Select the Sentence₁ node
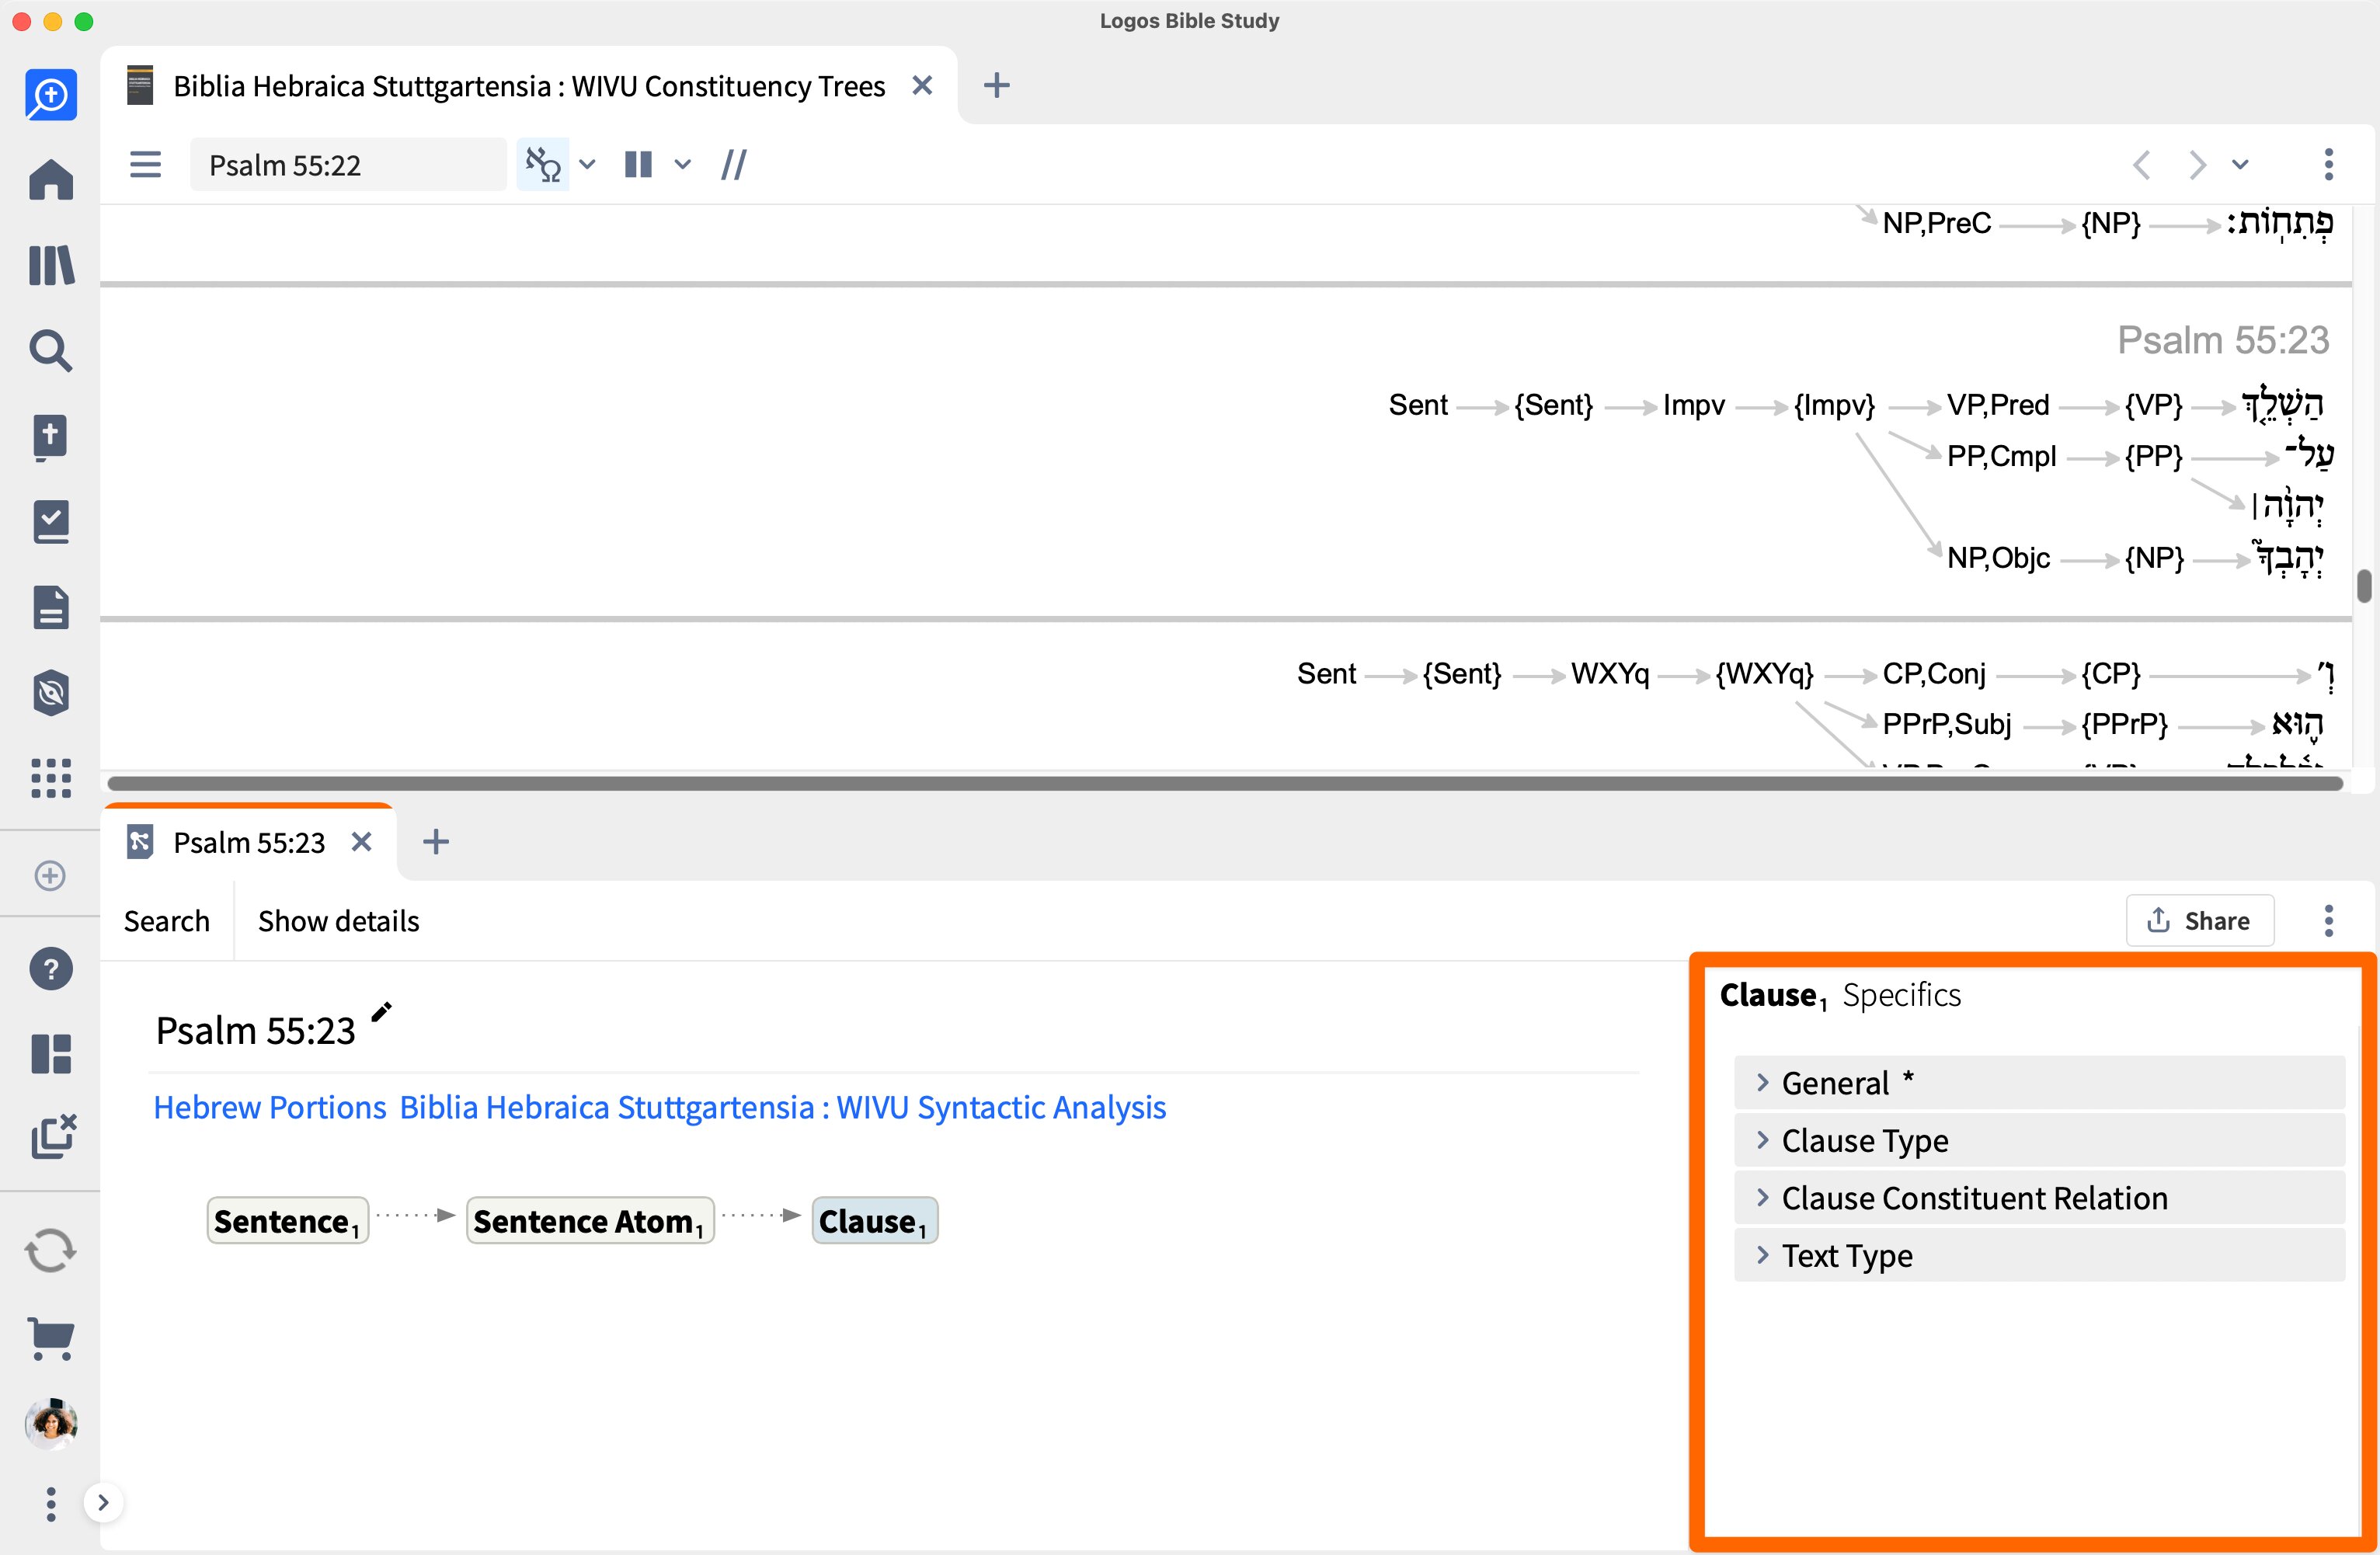The image size is (2380, 1555). 287,1221
